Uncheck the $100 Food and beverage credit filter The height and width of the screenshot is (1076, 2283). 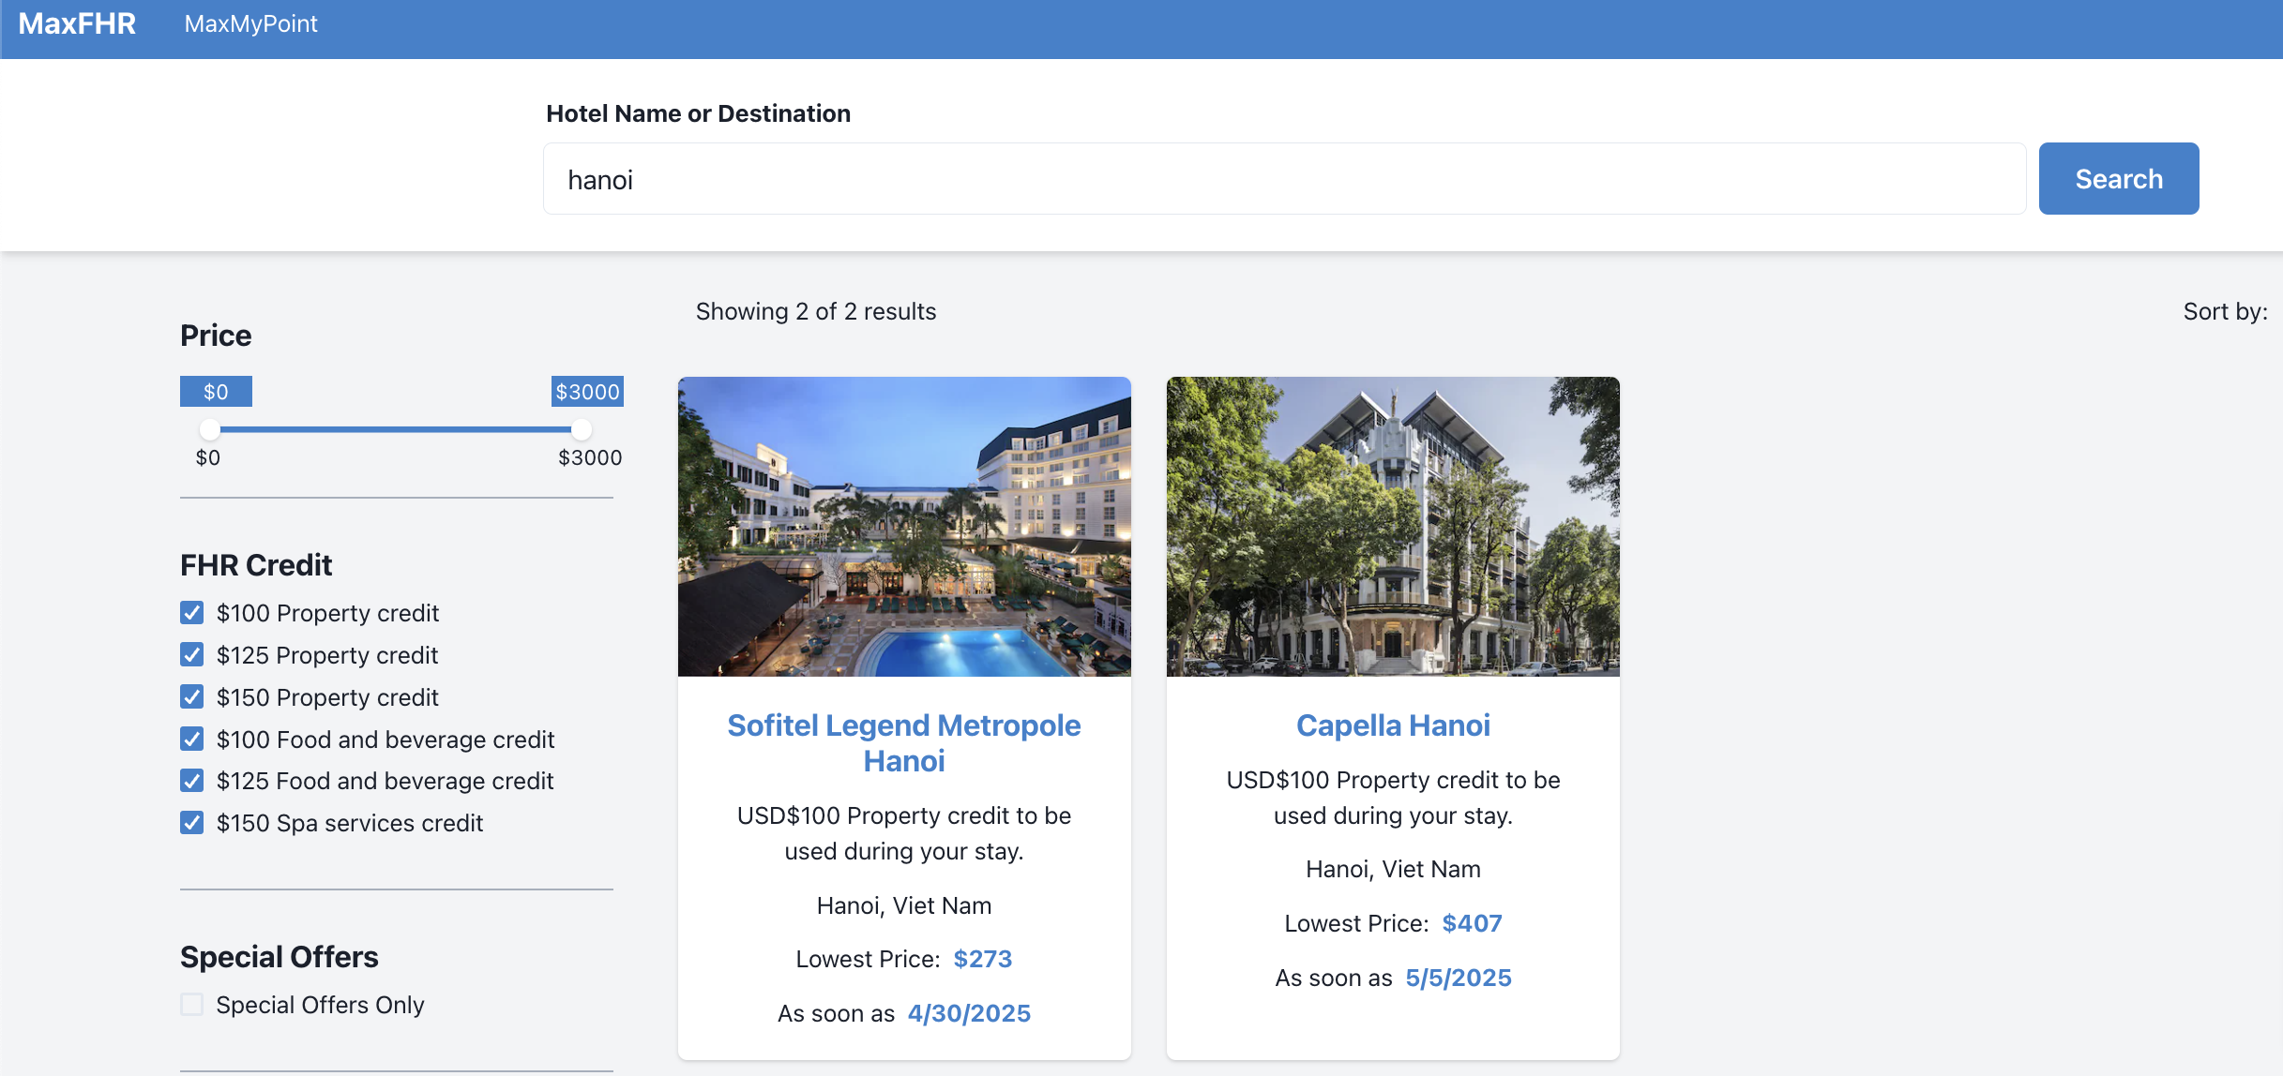coord(191,739)
